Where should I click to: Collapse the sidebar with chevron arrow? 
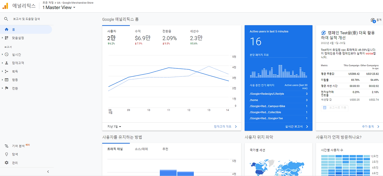[x=48, y=172]
